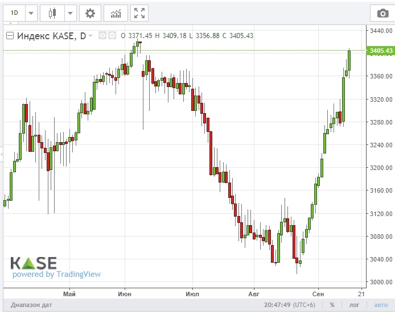This screenshot has width=395, height=315.
Task: Toggle the % percent scale
Action: pos(332,305)
